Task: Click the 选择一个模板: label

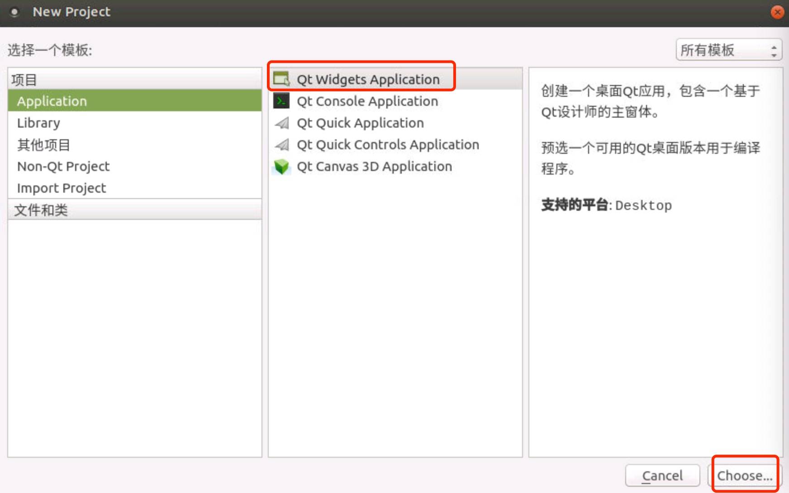Action: 50,50
